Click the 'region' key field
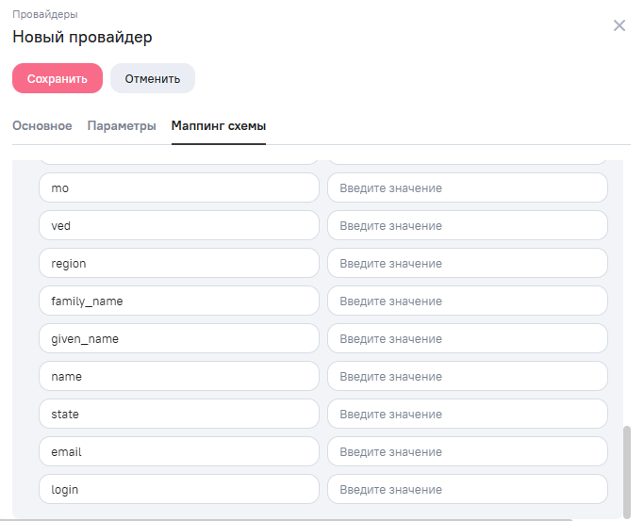Screen dimensions: 644x521 pyautogui.click(x=179, y=264)
